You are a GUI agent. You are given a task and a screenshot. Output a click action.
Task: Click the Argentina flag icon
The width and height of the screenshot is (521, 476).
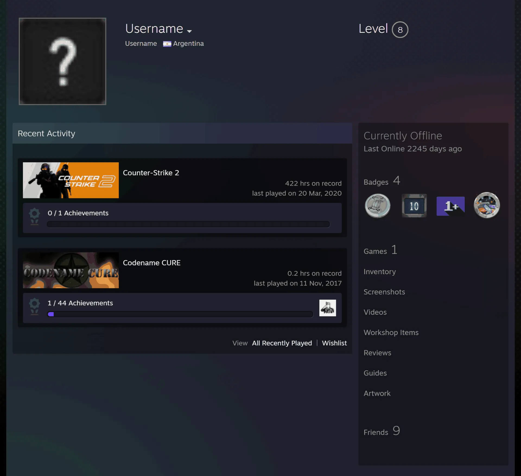tap(167, 44)
